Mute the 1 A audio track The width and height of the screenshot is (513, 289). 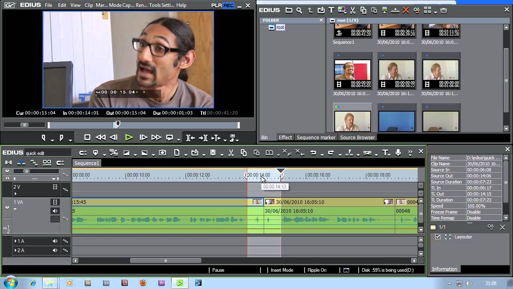[x=55, y=241]
